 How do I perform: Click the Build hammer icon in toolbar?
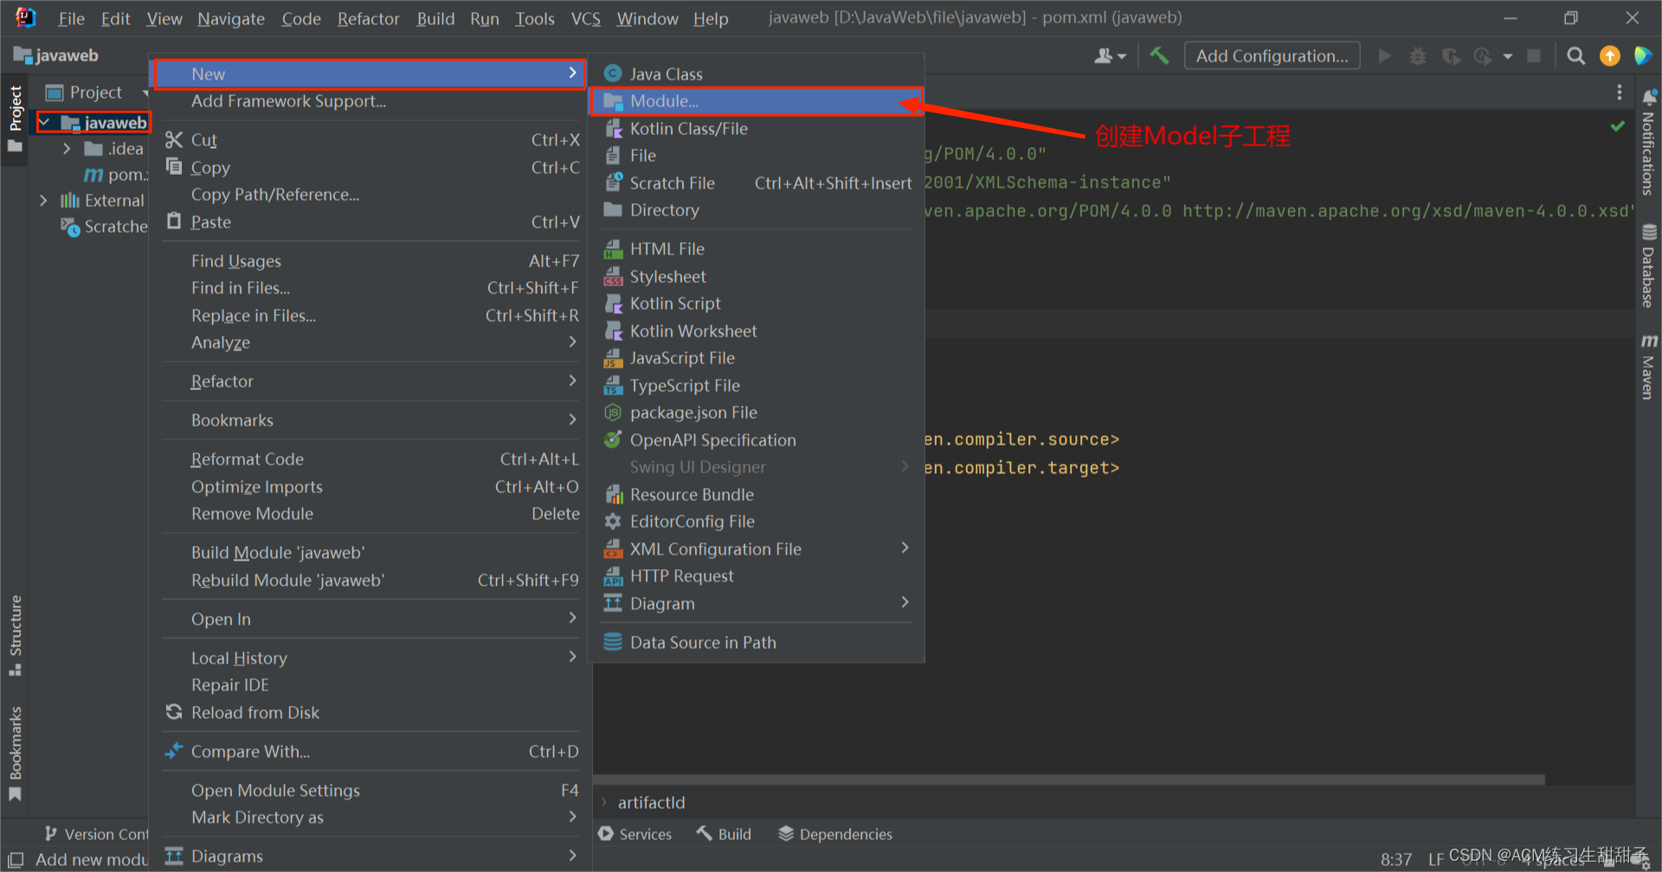coord(1159,56)
